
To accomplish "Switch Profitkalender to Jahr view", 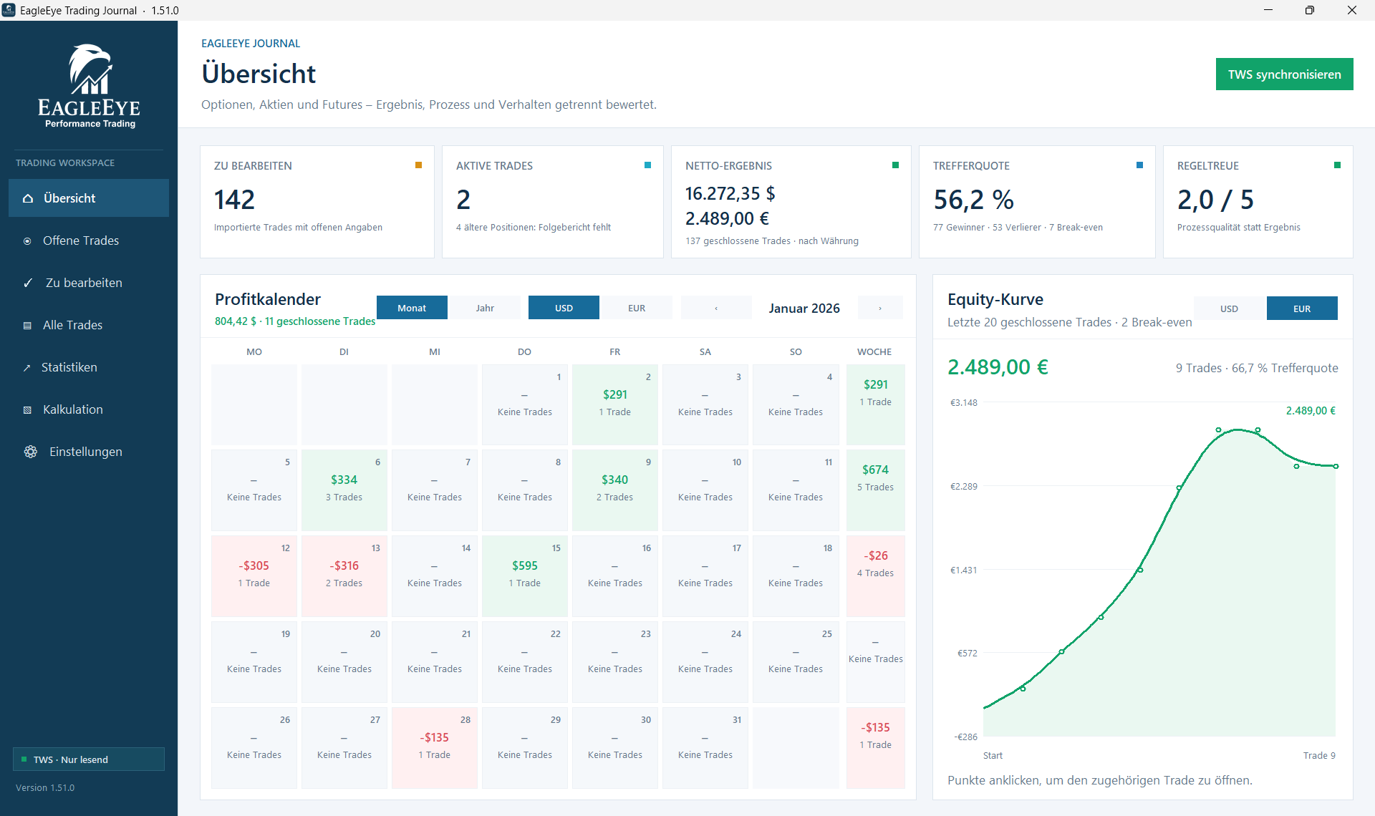I will [x=485, y=308].
